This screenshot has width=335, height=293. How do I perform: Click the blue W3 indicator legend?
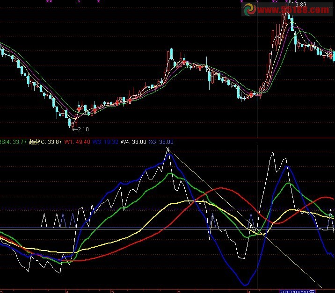104,142
